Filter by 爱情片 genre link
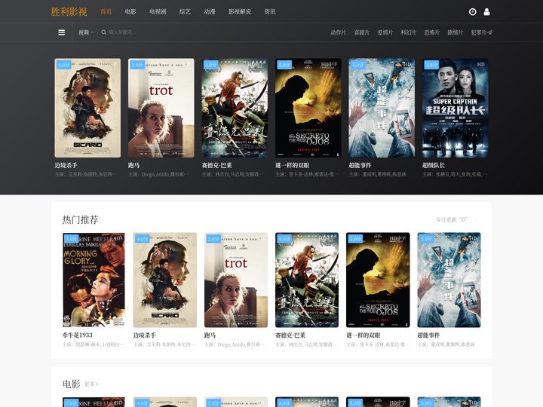Screen dimensions: 543x407 385,32
